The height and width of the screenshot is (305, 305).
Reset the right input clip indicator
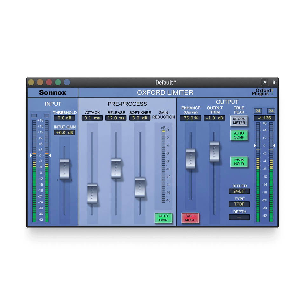46,115
